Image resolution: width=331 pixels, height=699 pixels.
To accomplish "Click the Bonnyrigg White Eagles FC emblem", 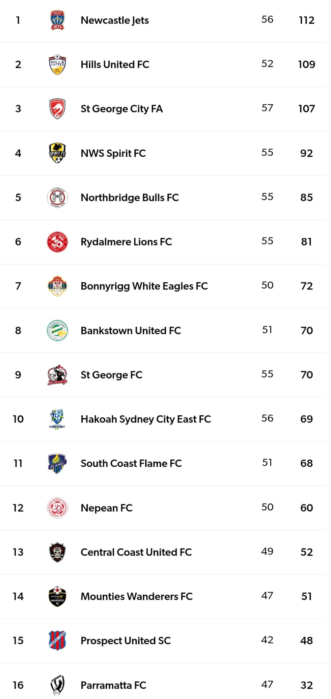I will tap(57, 286).
